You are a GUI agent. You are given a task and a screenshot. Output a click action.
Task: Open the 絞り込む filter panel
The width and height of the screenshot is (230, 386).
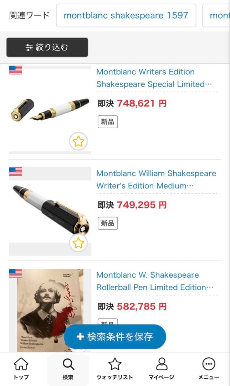click(47, 47)
